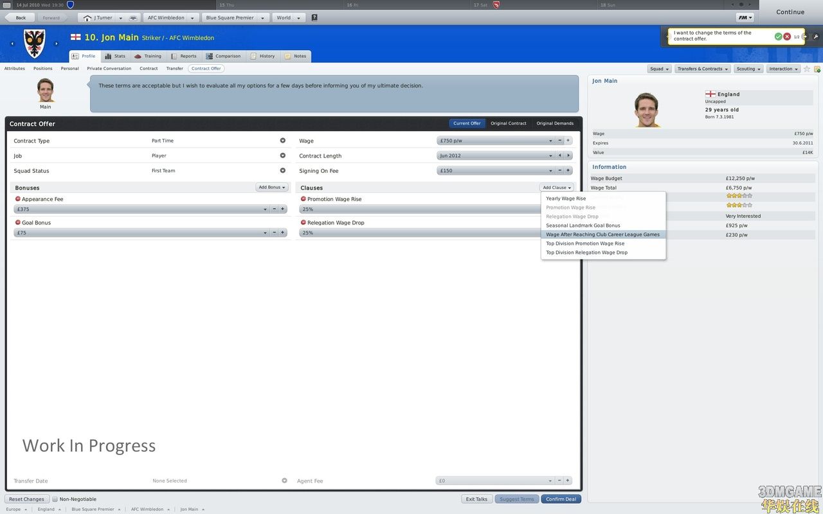This screenshot has height=514, width=823.
Task: Remove the Appearance Fee bonus
Action: [17, 199]
